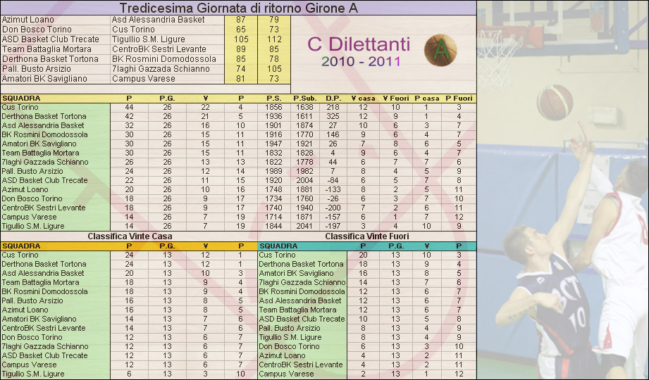The height and width of the screenshot is (380, 649).
Task: Select the 'Tredicesima Giornata di ritorno Girone A' title
Action: point(238,8)
